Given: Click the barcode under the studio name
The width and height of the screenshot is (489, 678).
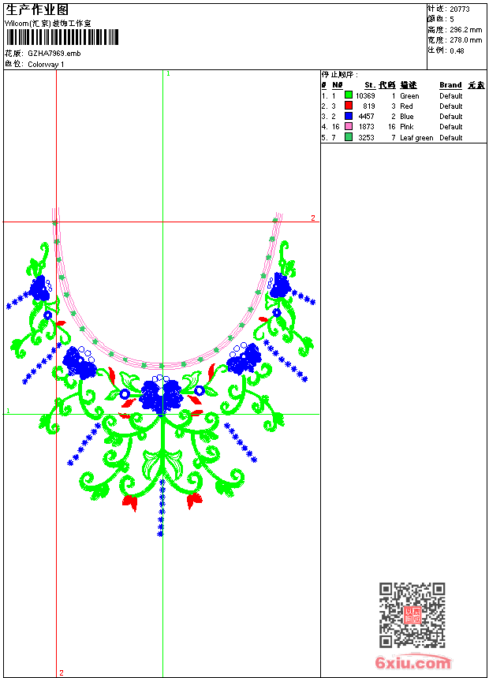Looking at the screenshot, I should pyautogui.click(x=62, y=37).
